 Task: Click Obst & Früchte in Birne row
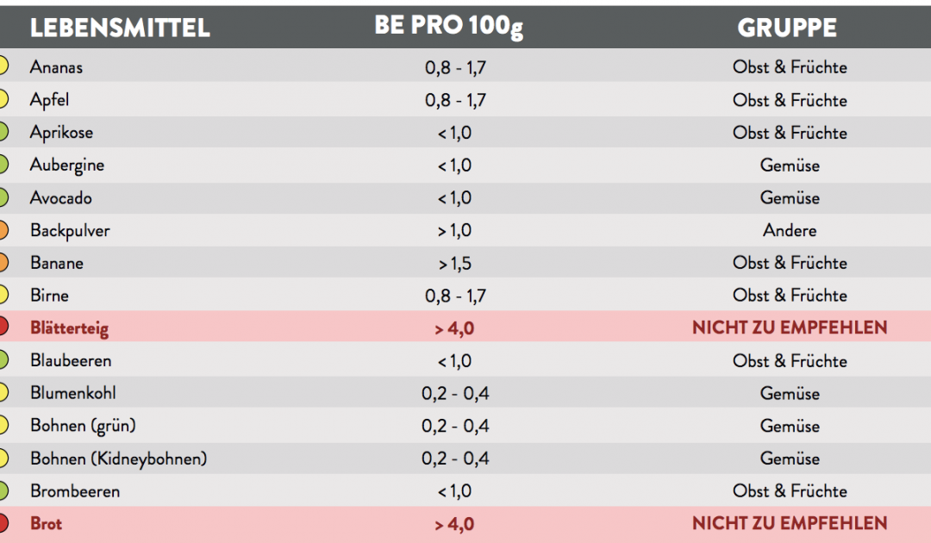790,296
